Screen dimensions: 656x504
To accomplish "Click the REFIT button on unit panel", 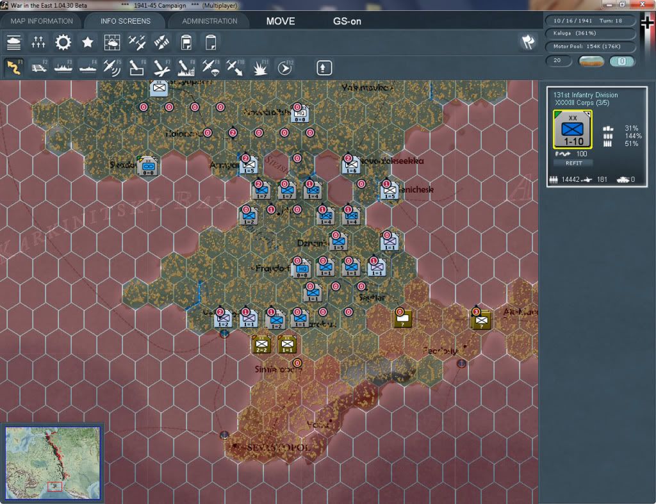I will coord(573,163).
